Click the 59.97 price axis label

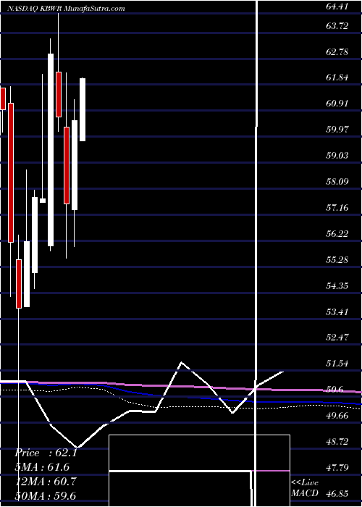337,130
